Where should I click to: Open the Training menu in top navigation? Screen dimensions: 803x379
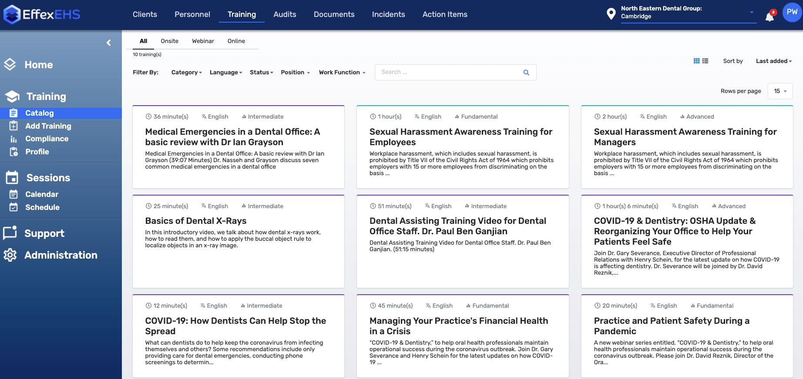242,14
